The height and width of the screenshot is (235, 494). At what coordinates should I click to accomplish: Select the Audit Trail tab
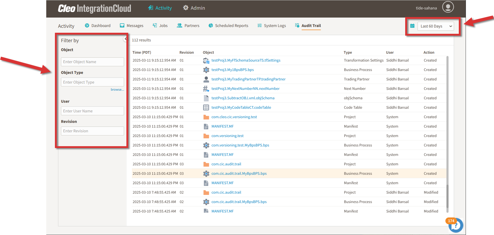[x=308, y=25]
